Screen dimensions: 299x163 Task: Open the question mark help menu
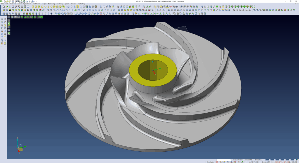tap(87, 4)
